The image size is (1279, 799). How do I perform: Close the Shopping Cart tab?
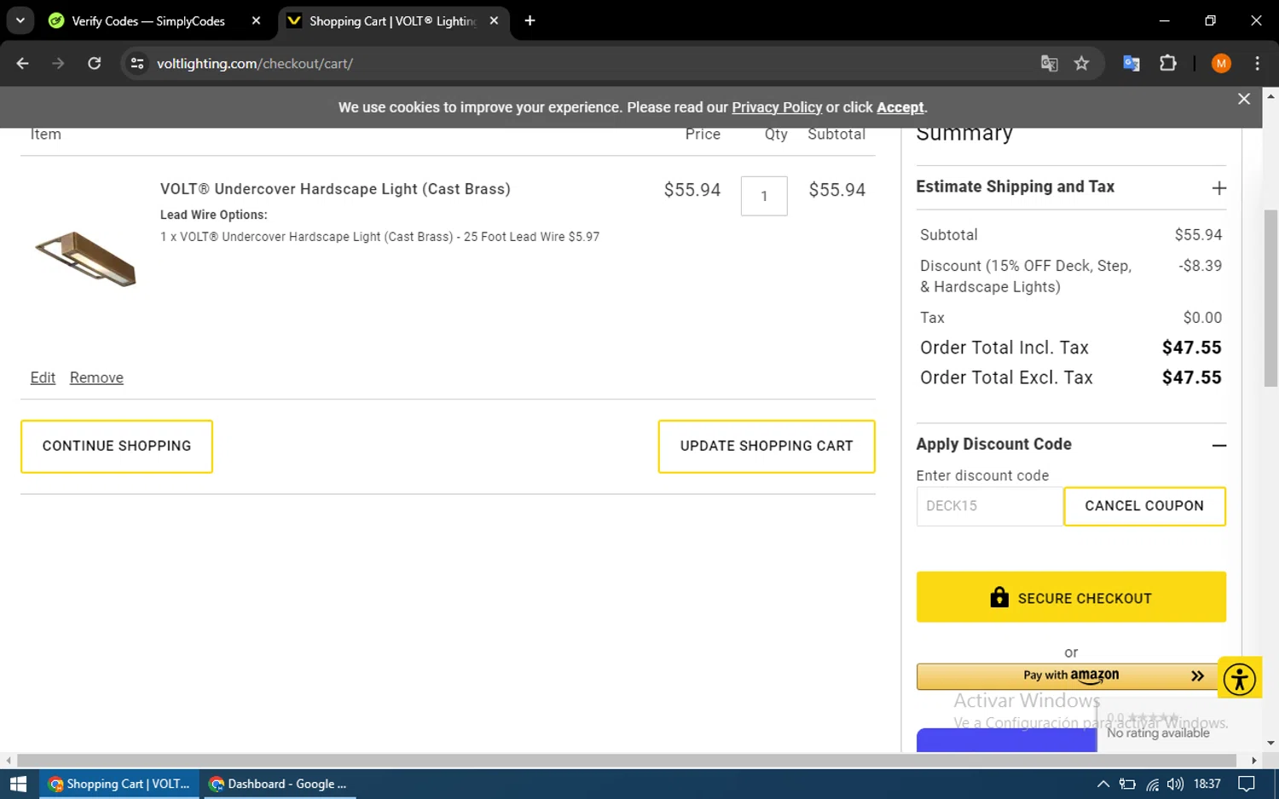coord(494,20)
